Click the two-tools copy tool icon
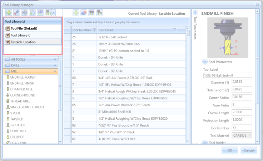The image size is (263, 161). pyautogui.click(x=91, y=13)
